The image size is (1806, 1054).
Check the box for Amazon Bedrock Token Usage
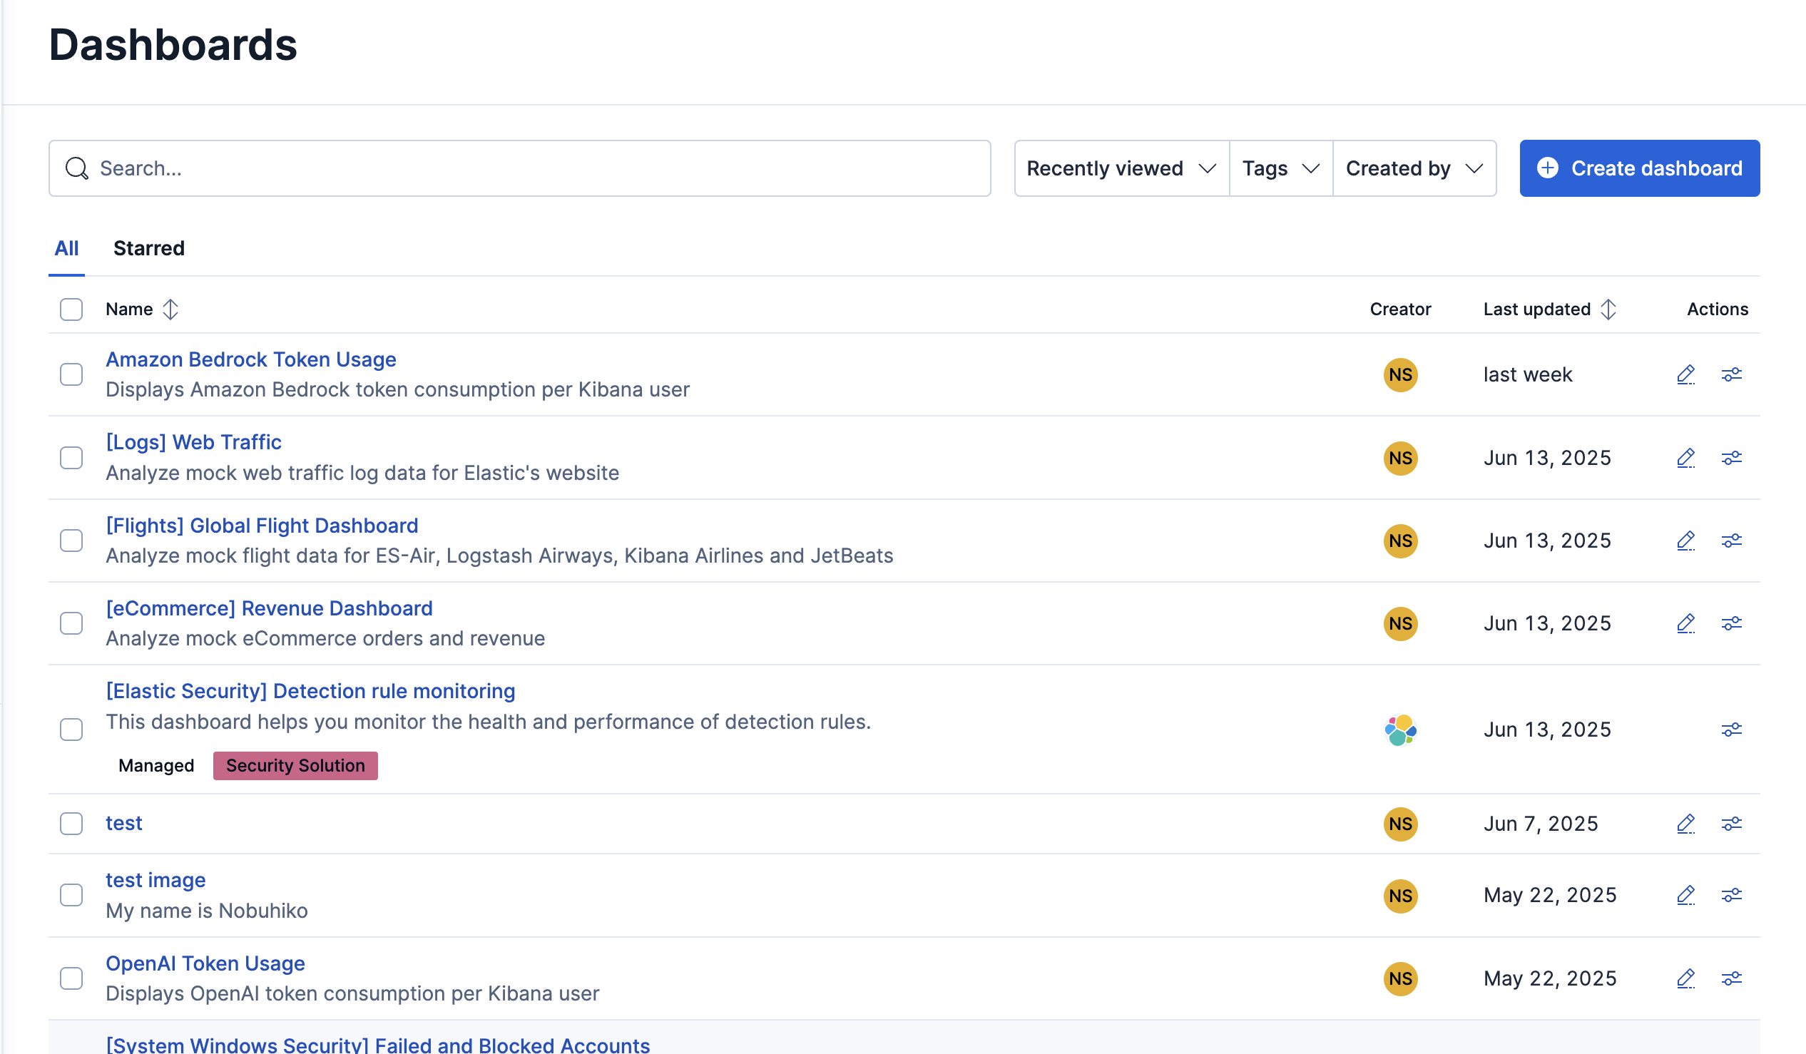point(71,374)
